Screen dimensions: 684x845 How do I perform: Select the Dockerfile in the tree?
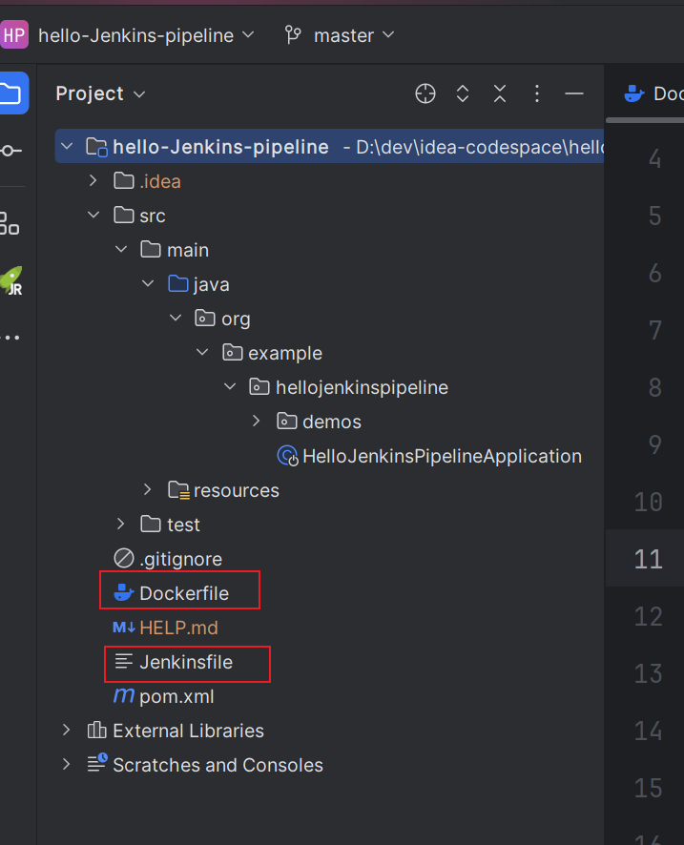184,593
